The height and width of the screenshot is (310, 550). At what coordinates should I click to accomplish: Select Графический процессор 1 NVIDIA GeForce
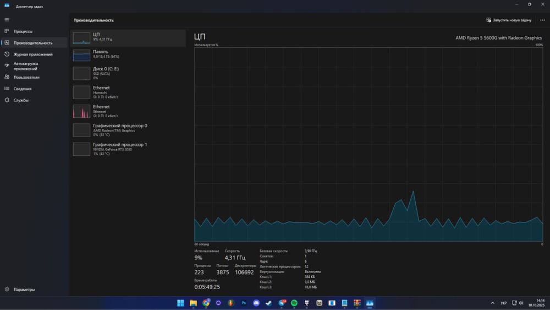[128, 149]
